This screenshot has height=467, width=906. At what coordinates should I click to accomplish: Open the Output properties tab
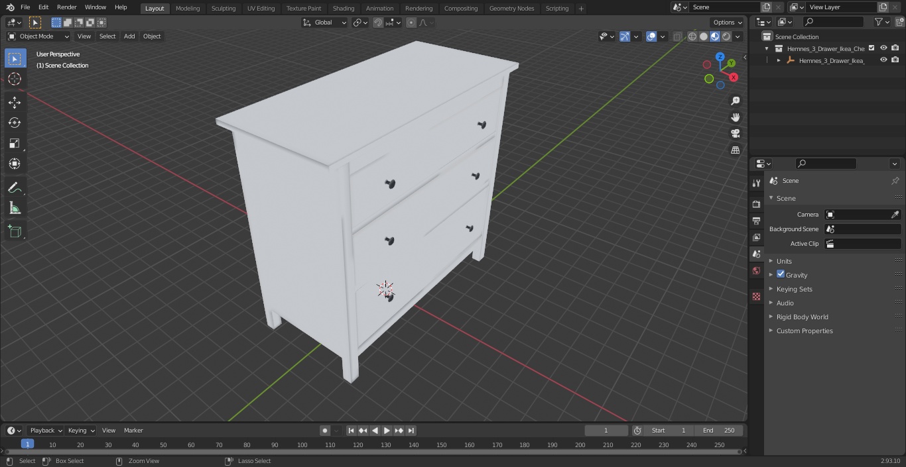[x=756, y=221]
